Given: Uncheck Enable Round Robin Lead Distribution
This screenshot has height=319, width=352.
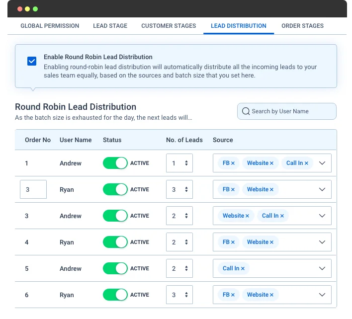Looking at the screenshot, I should (x=32, y=61).
